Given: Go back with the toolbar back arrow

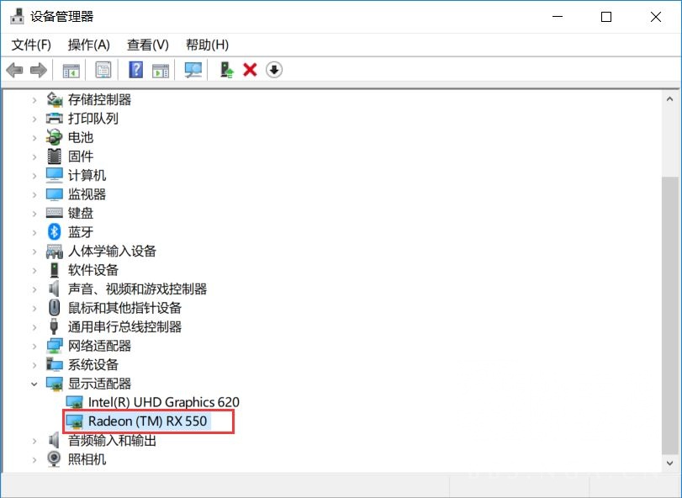Looking at the screenshot, I should (x=15, y=70).
